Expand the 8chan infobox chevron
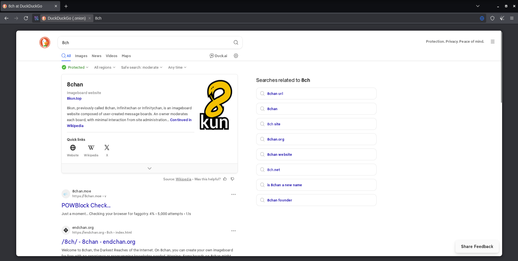 click(x=150, y=168)
